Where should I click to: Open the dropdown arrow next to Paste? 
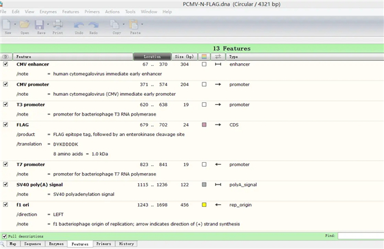point(142,24)
